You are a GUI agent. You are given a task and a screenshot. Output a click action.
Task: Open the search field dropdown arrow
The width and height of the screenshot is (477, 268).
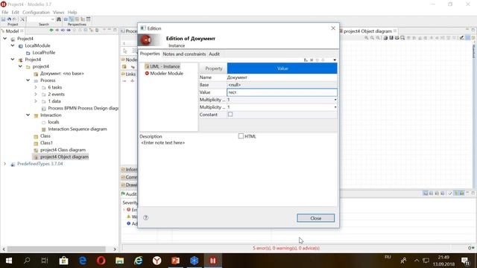(x=53, y=19)
